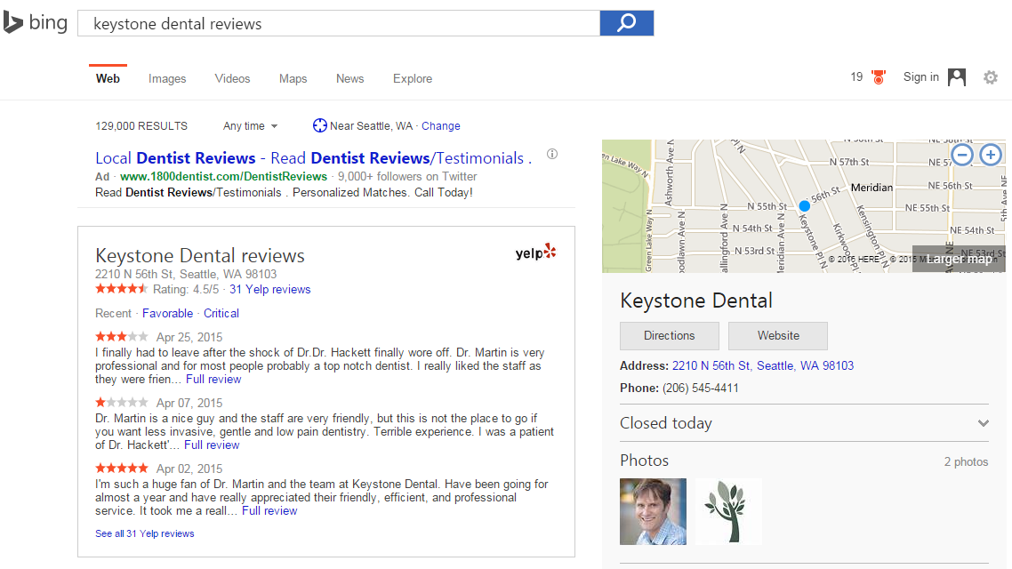Click the rewards medal icon
Screen dimensions: 1012x569
879,77
